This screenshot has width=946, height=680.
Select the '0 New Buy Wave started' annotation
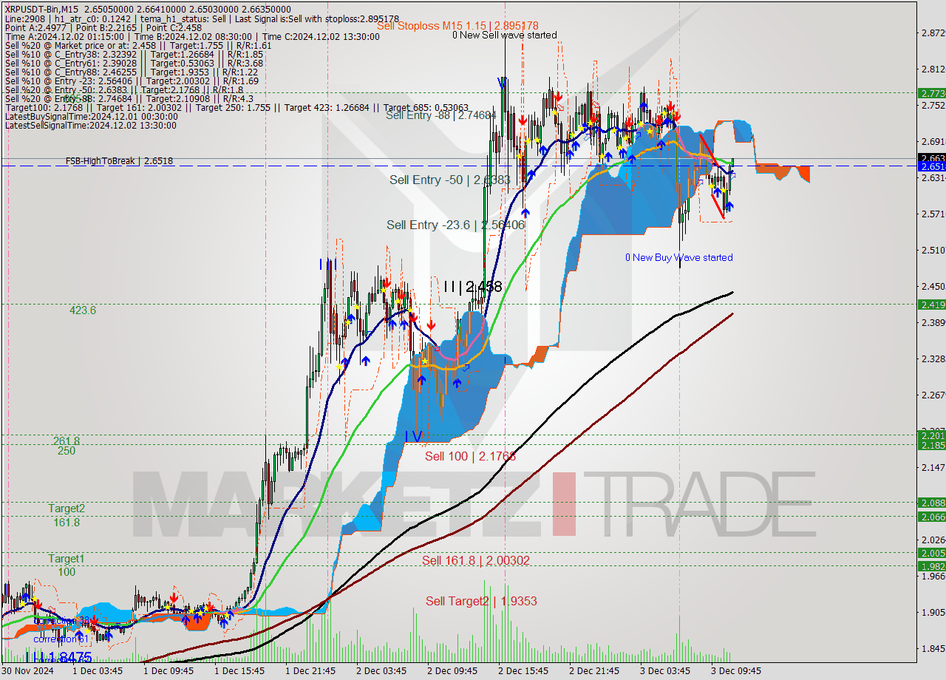(679, 257)
